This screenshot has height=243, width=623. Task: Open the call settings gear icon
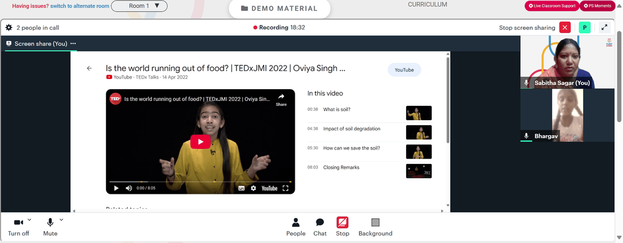(x=9, y=28)
